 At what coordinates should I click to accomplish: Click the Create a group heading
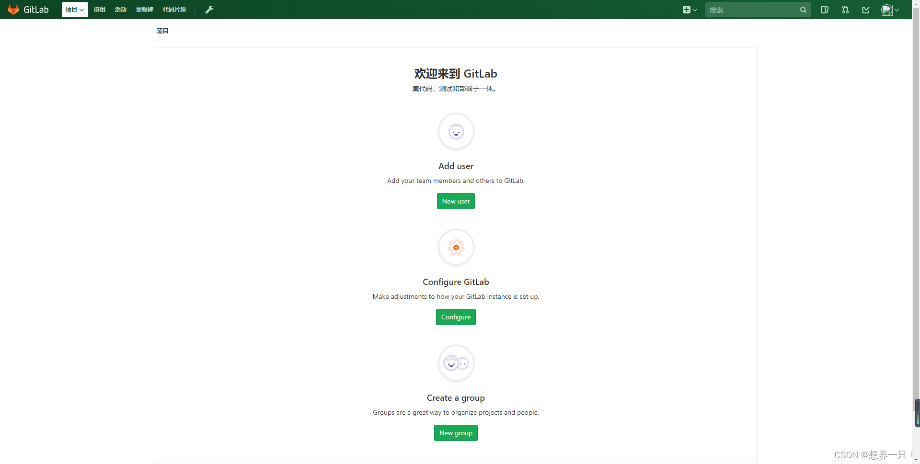(x=456, y=398)
